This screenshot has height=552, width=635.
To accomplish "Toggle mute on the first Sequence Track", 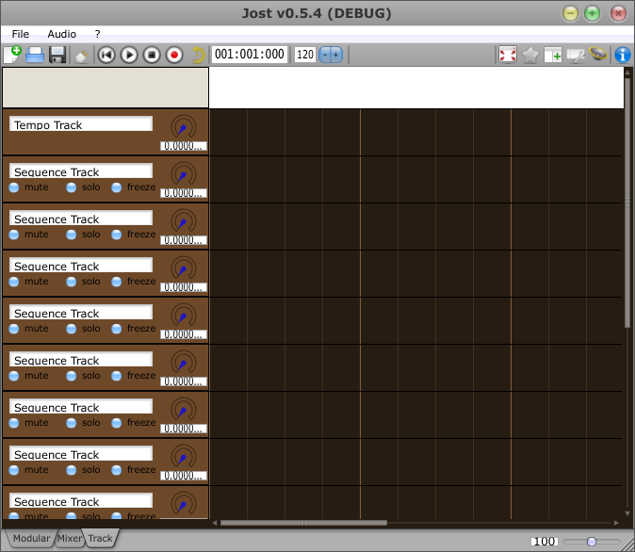I will [14, 187].
